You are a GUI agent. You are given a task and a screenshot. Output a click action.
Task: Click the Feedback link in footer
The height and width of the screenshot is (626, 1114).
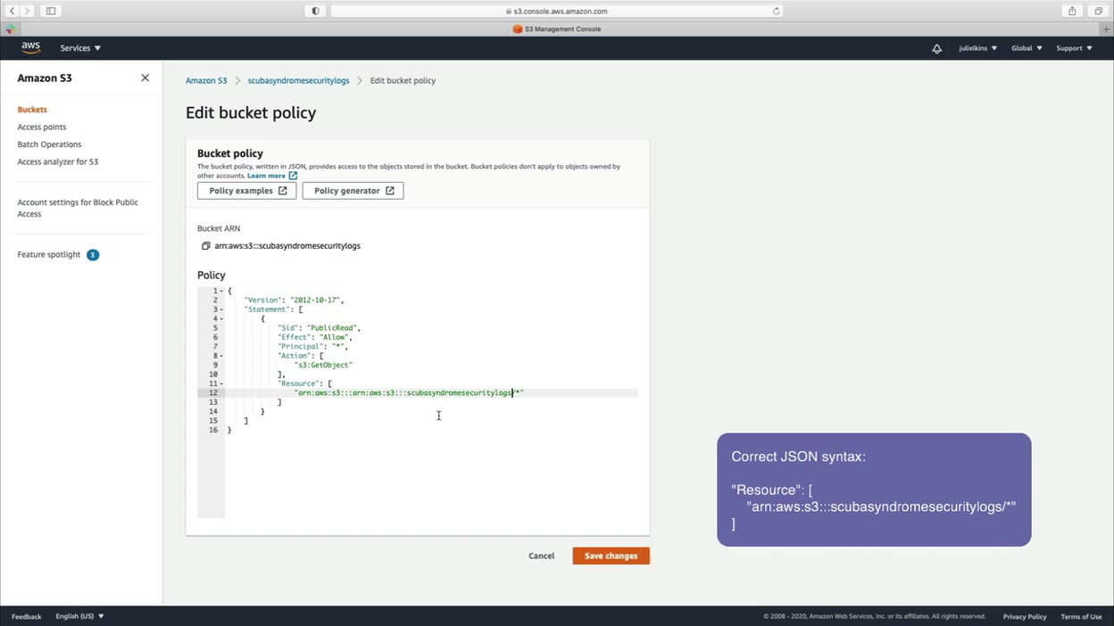pos(27,616)
